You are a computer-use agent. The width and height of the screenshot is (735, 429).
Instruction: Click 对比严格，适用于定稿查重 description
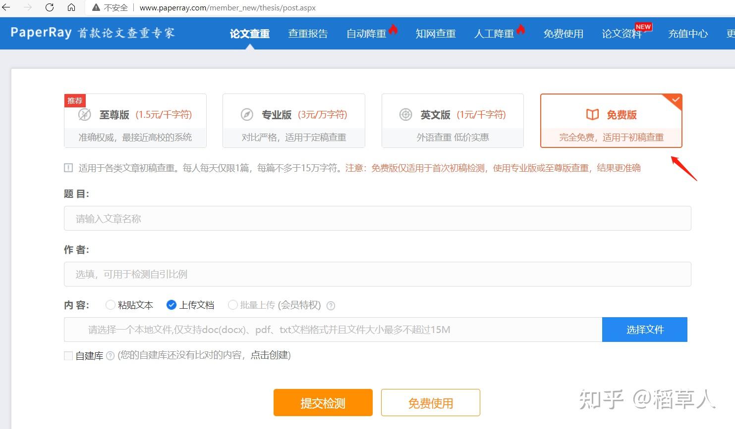(x=294, y=138)
